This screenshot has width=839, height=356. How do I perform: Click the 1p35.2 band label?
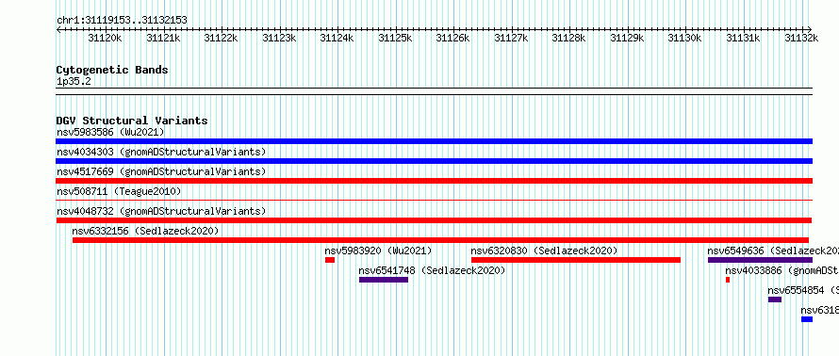[74, 82]
